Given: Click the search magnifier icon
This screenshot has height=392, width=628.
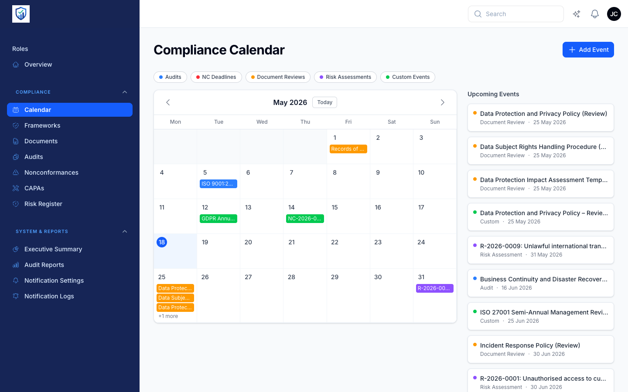Looking at the screenshot, I should point(478,14).
